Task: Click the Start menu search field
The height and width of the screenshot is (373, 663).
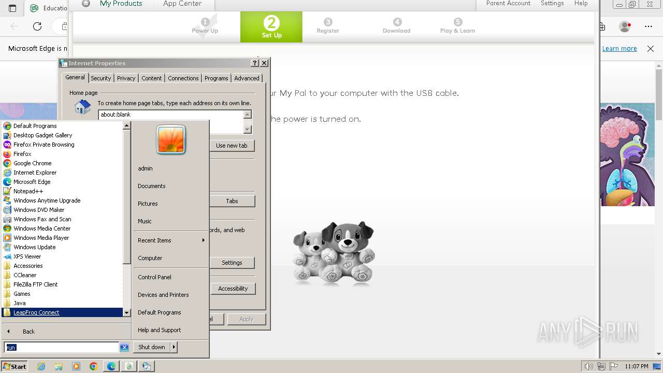Action: 62,348
